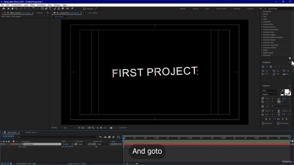294x165 pixels.
Task: Select the Hand tool
Action: 12,9
